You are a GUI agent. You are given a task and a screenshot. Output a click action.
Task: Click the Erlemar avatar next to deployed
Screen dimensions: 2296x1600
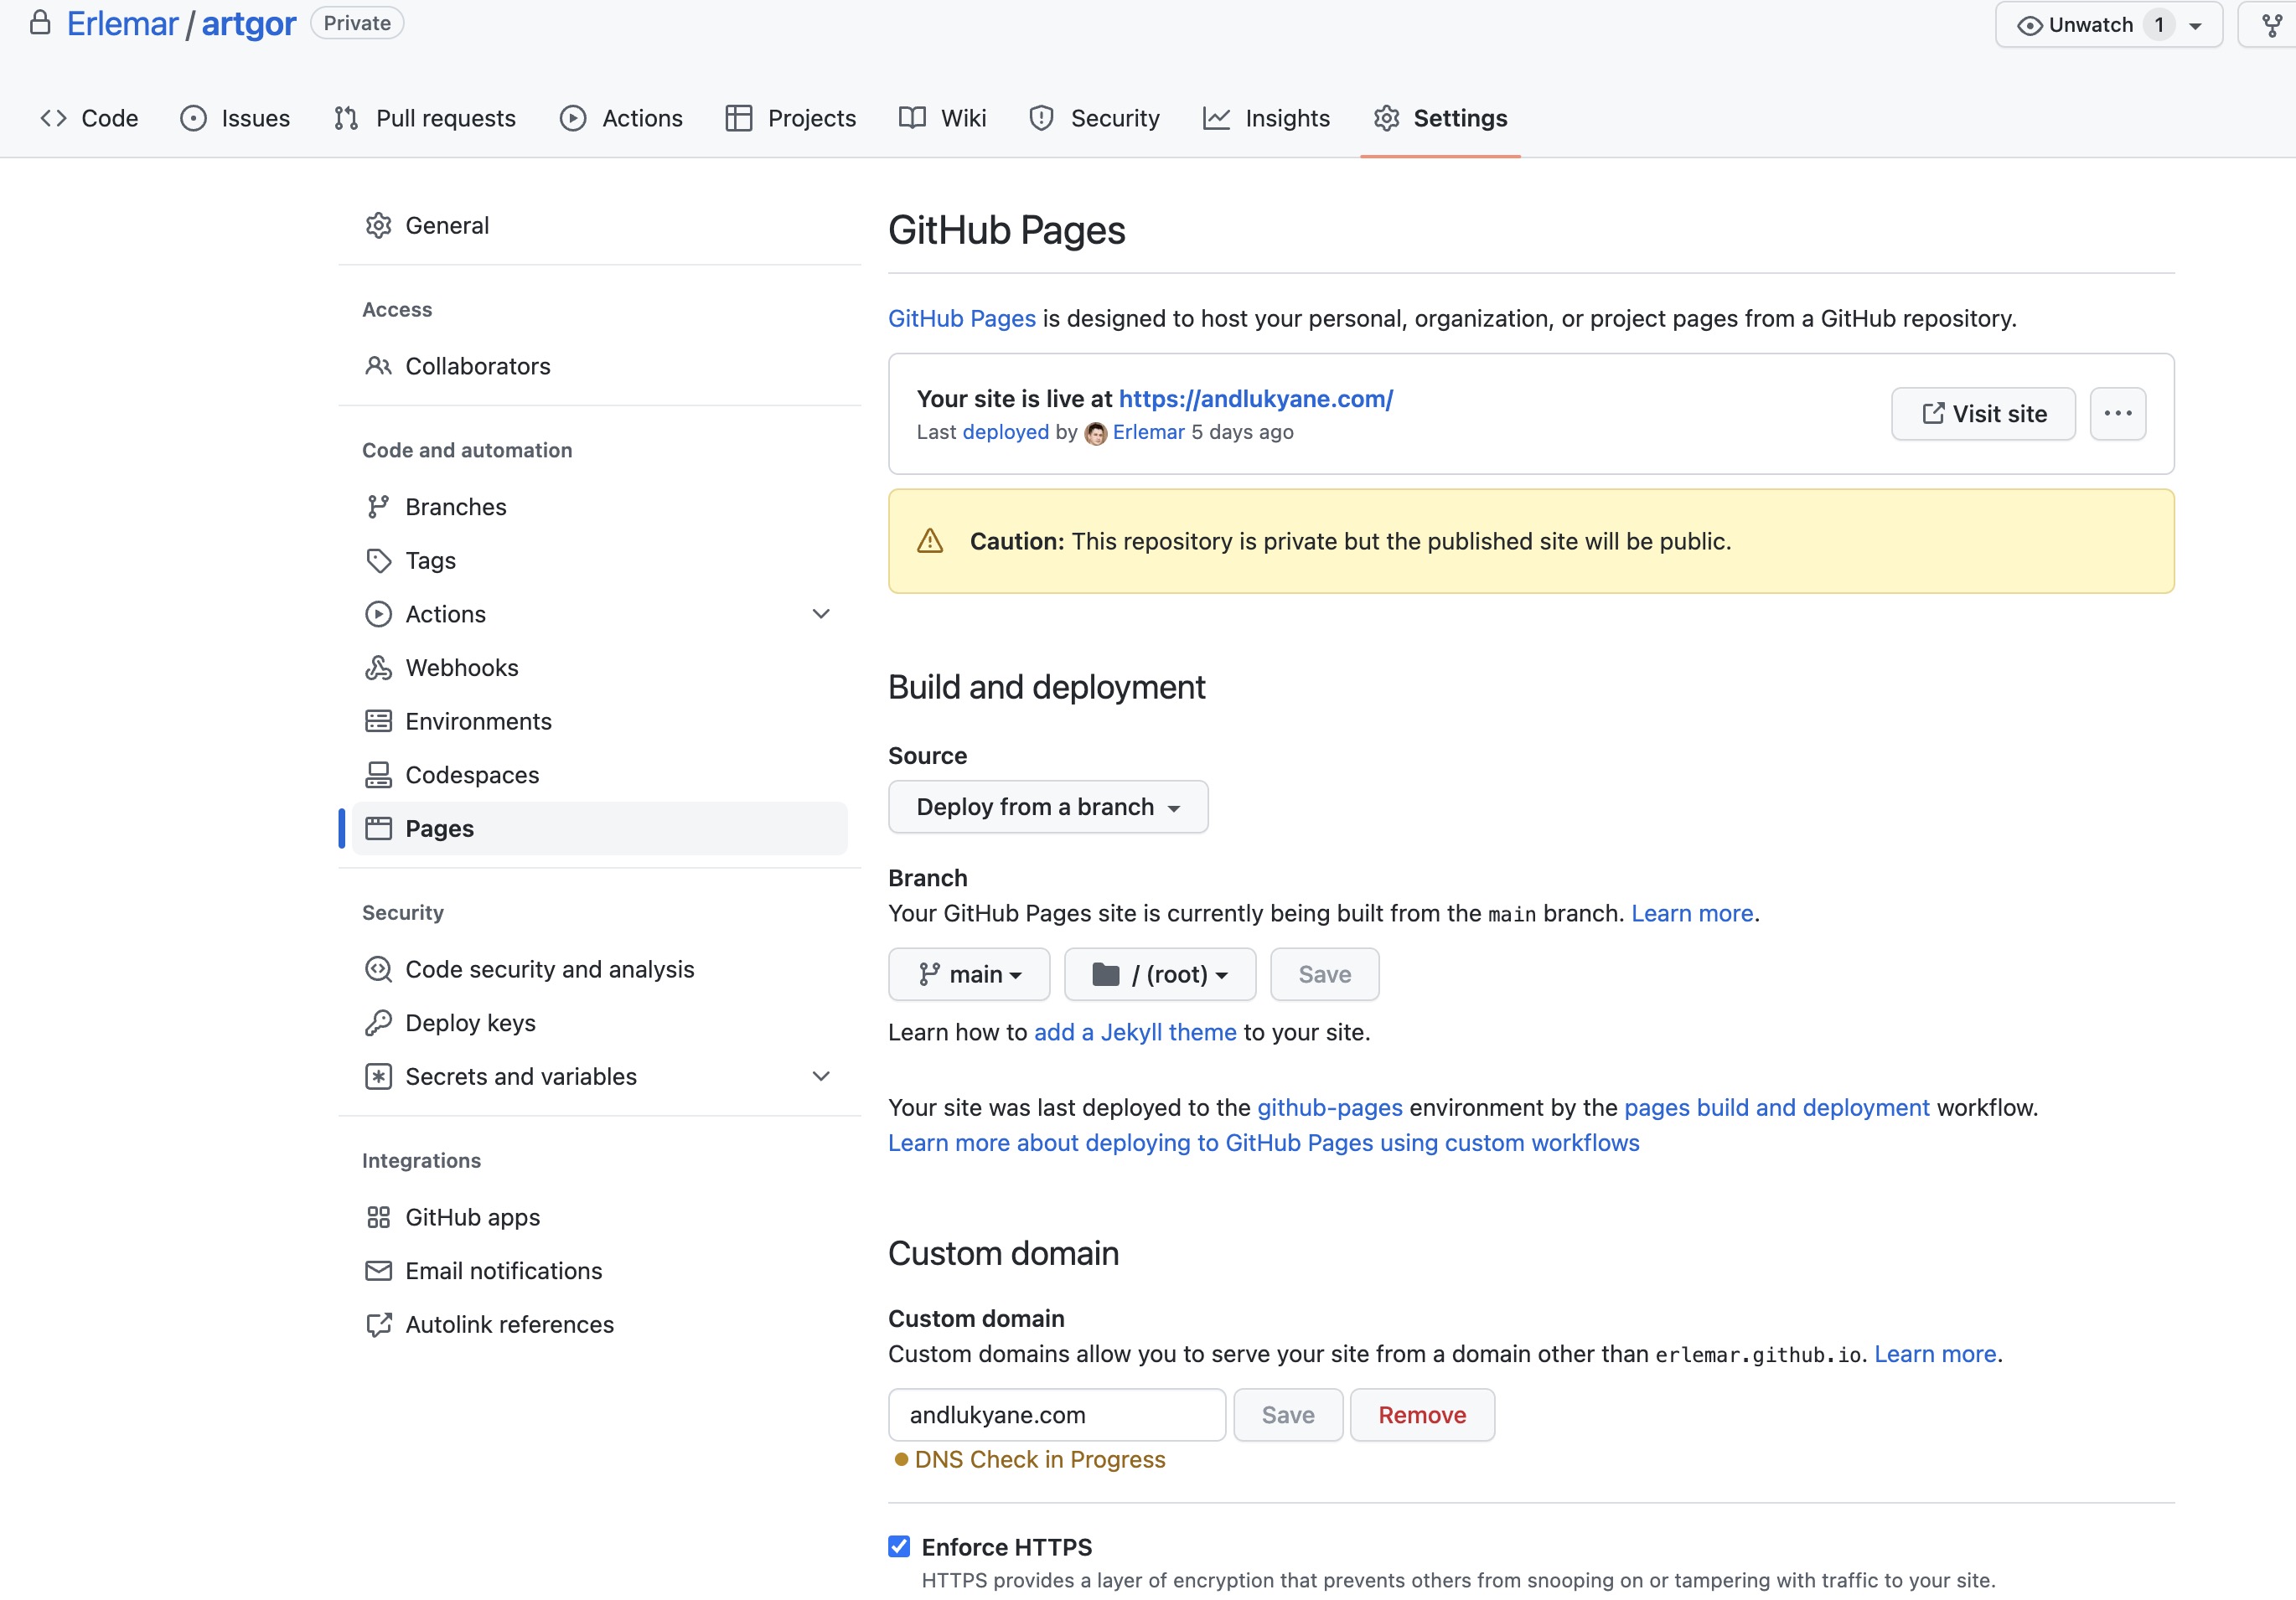tap(1096, 433)
